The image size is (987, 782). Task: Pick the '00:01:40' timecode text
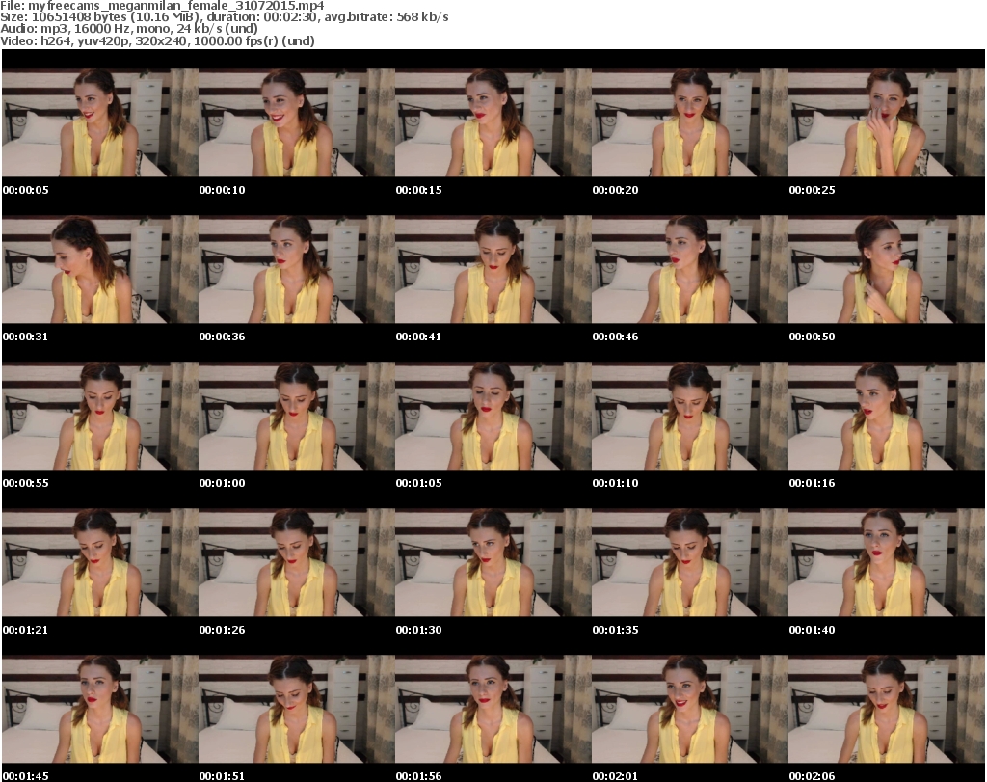click(x=812, y=630)
